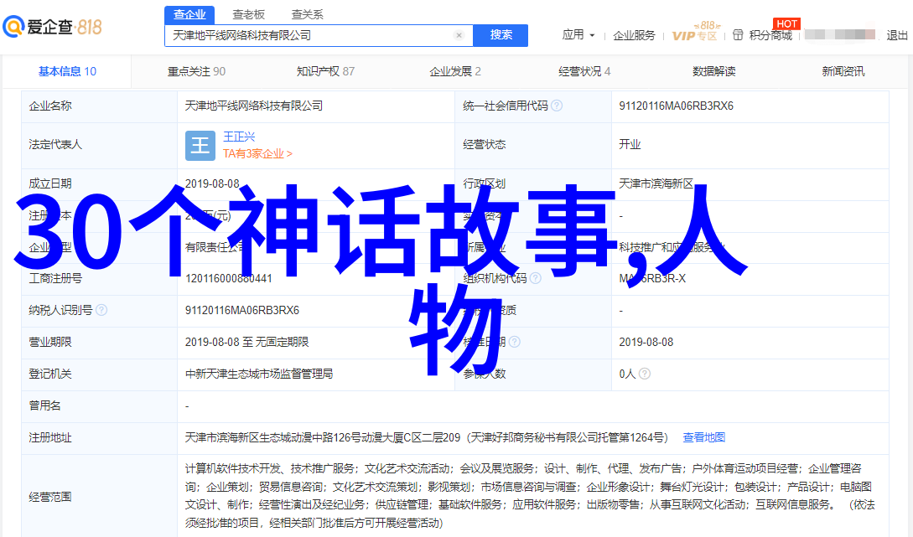The width and height of the screenshot is (913, 537).
Task: Expand the 应用 dropdown
Action: tap(578, 35)
